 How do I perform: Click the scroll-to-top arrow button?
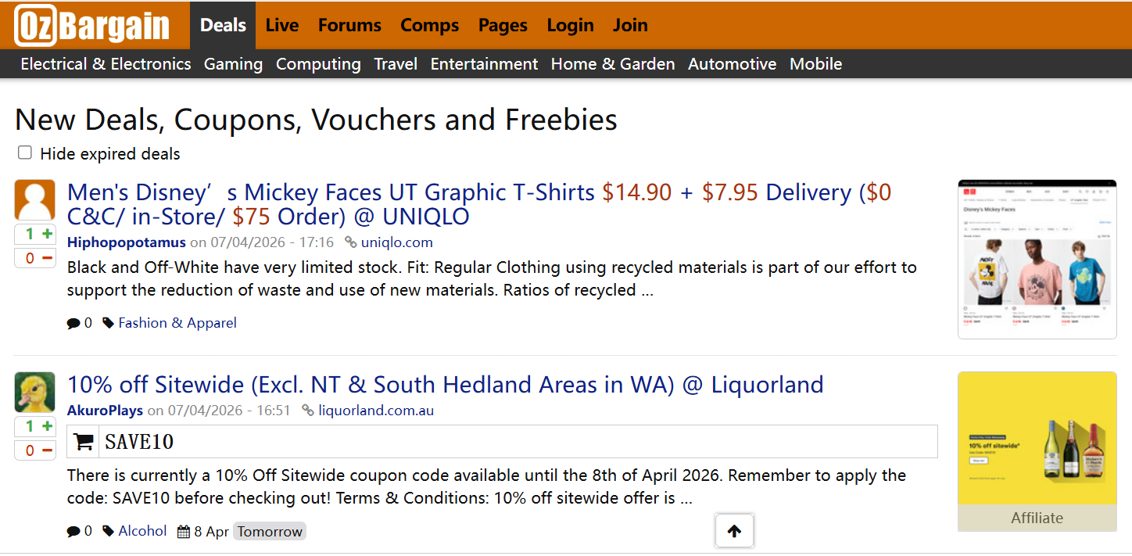[734, 532]
